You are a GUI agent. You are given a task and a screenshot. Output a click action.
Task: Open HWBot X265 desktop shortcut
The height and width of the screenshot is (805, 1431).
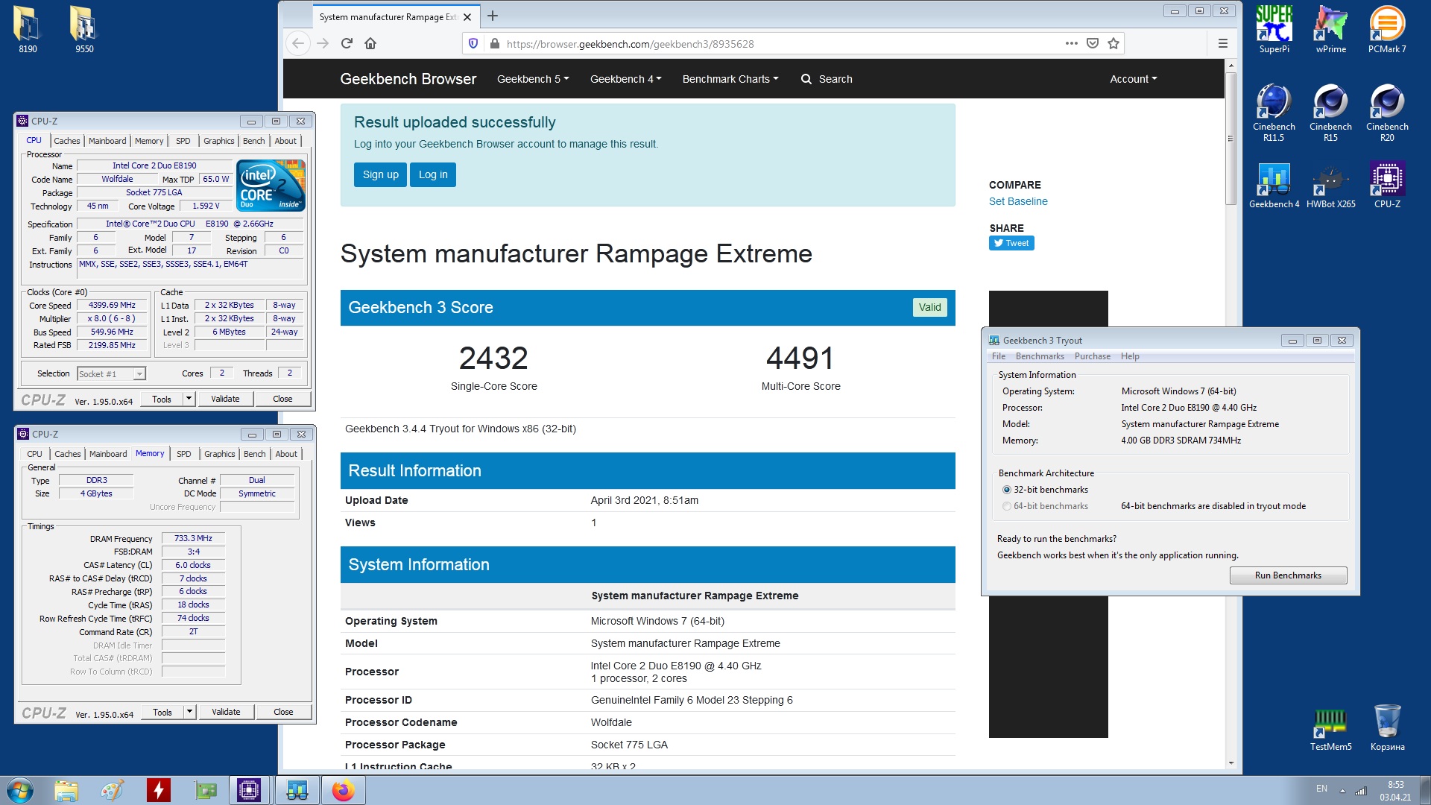coord(1330,186)
